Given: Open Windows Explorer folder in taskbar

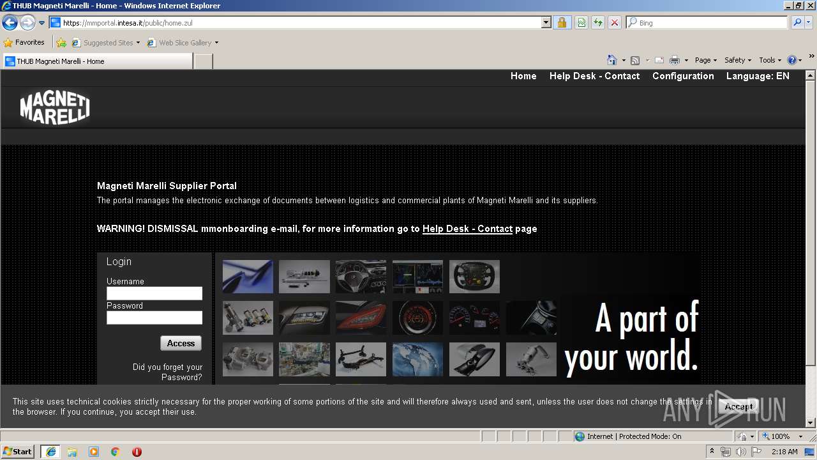Looking at the screenshot, I should pyautogui.click(x=72, y=452).
